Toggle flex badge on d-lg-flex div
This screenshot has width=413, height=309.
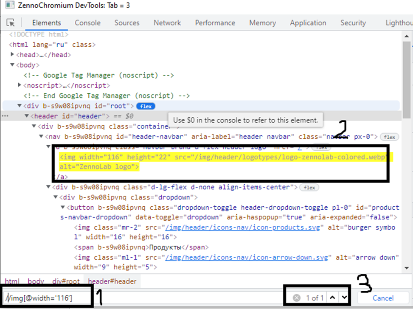point(309,187)
